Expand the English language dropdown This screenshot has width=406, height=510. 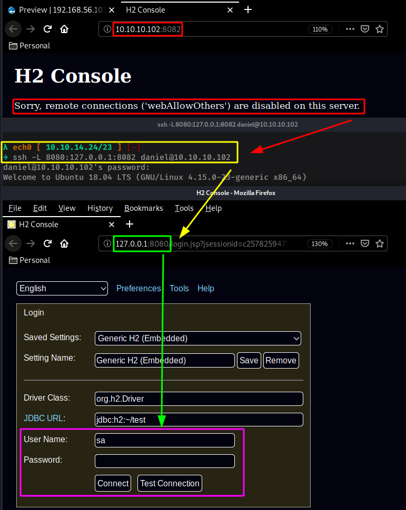(62, 289)
